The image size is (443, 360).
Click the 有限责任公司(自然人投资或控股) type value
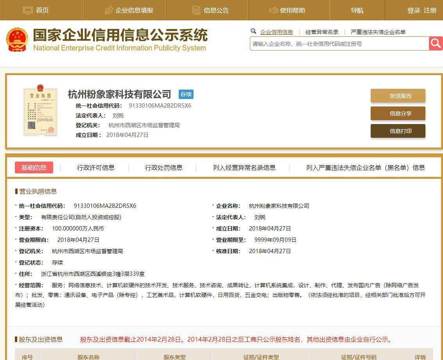tap(81, 217)
